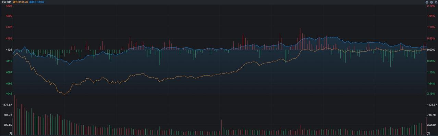
Task: Select the 上证指数 title label
Action: [x=7, y=2]
